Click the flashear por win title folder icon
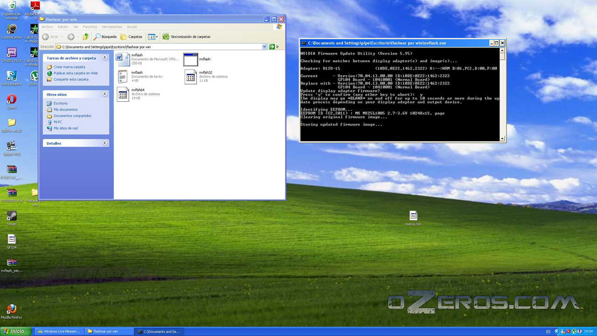The height and width of the screenshot is (336, 597). [42, 19]
